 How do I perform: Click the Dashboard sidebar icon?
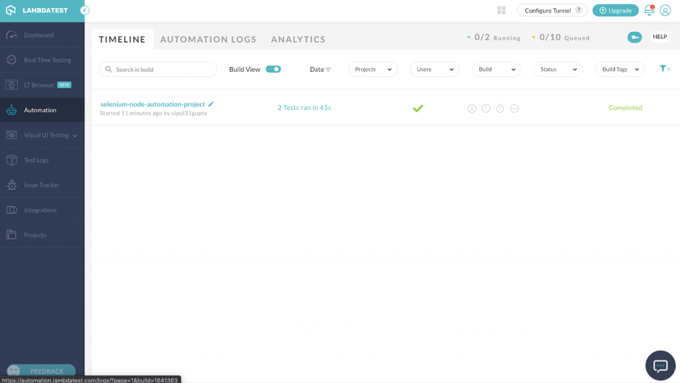(x=12, y=35)
